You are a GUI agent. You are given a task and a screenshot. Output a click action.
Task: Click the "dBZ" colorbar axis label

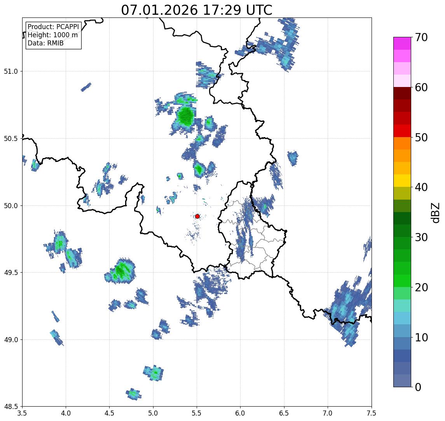(435, 213)
